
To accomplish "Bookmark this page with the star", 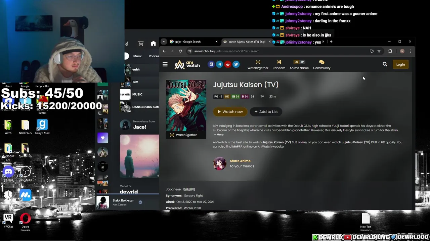I will 379,51.
